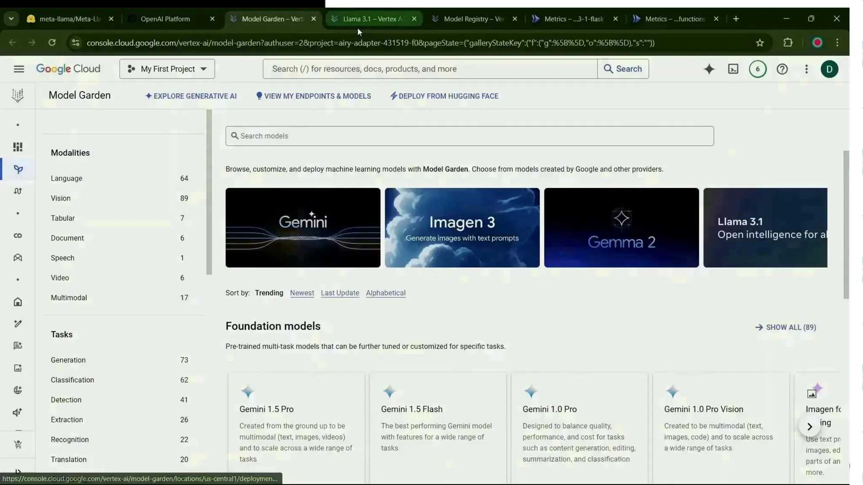Focus the Search models input field
The image size is (863, 485).
tap(469, 136)
